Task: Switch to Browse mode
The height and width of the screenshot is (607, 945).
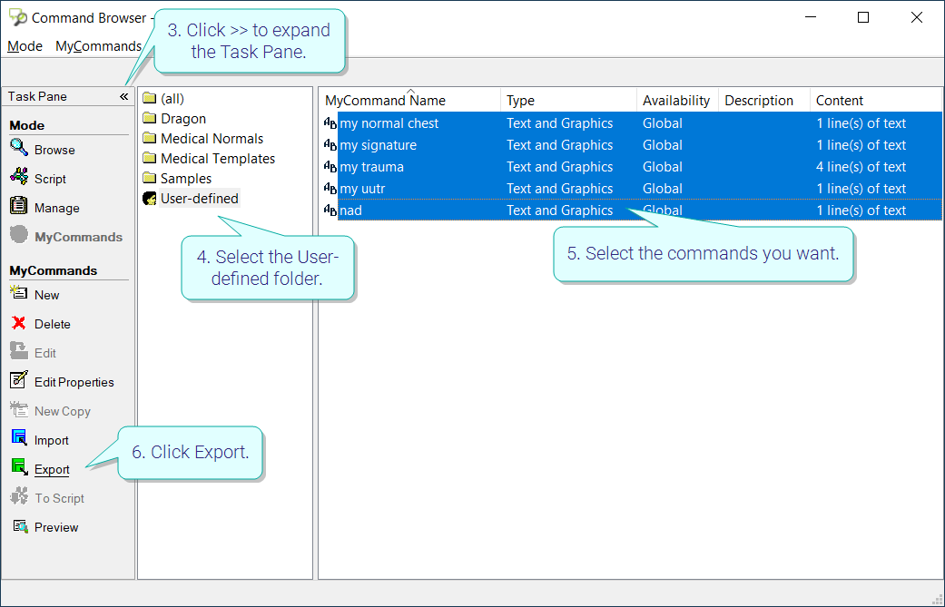Action: coord(54,150)
